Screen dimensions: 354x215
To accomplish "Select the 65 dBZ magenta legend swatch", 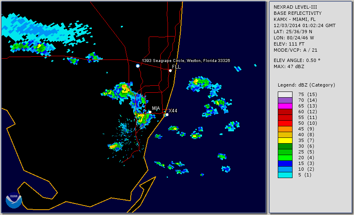I will click(x=285, y=106).
